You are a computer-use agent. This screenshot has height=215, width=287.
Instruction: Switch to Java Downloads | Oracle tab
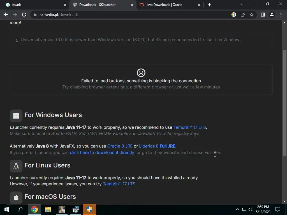coord(170,5)
